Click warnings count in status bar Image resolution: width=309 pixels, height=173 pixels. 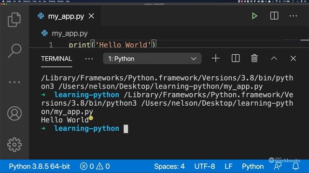(103, 166)
